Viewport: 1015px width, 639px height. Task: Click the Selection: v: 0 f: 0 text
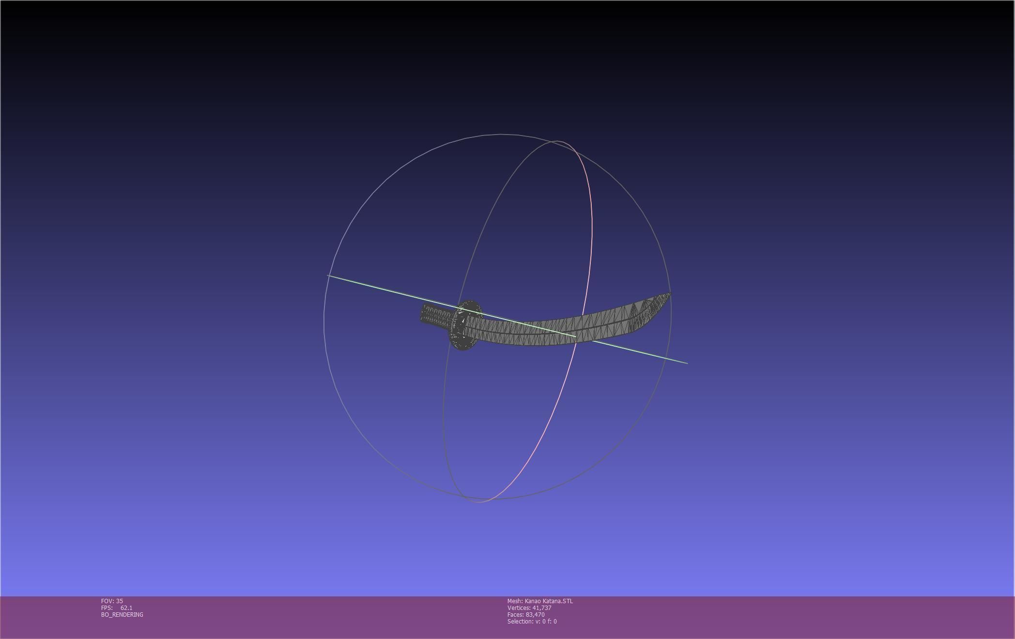[x=532, y=621]
